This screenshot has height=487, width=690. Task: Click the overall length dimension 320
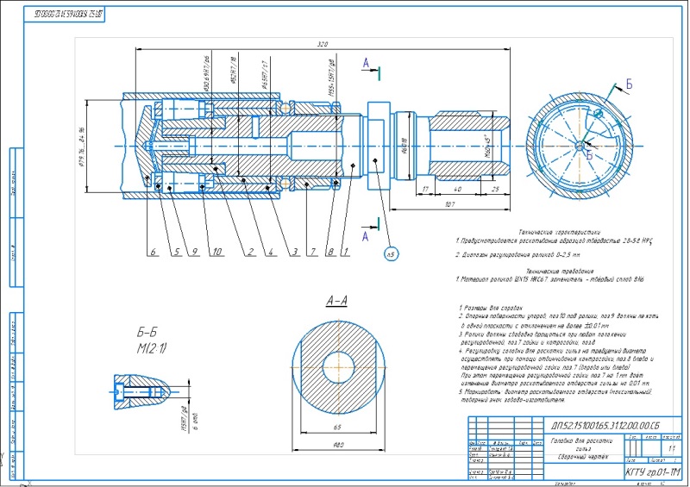tap(323, 44)
